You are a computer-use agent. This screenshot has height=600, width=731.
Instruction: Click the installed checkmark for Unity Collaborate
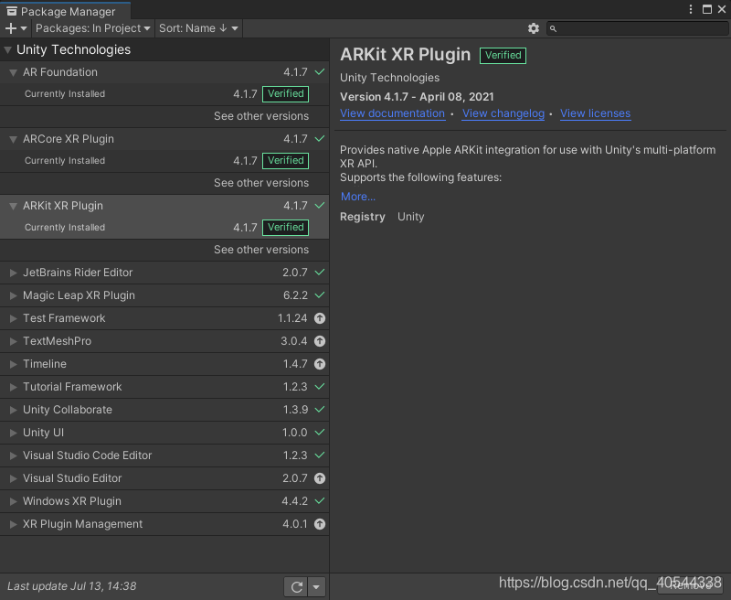tap(319, 409)
